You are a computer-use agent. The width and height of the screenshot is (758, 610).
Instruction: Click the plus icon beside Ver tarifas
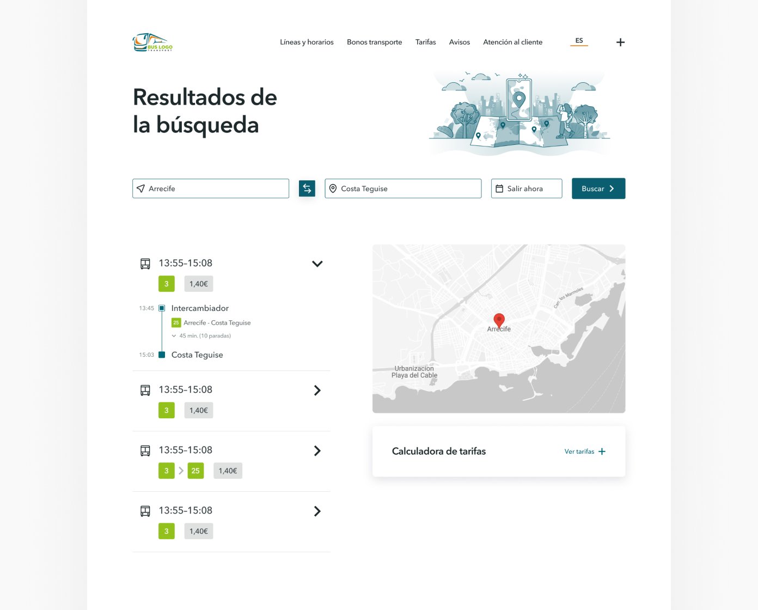tap(602, 452)
